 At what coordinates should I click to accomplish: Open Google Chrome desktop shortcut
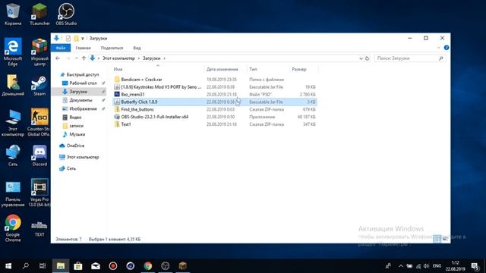[x=13, y=227]
